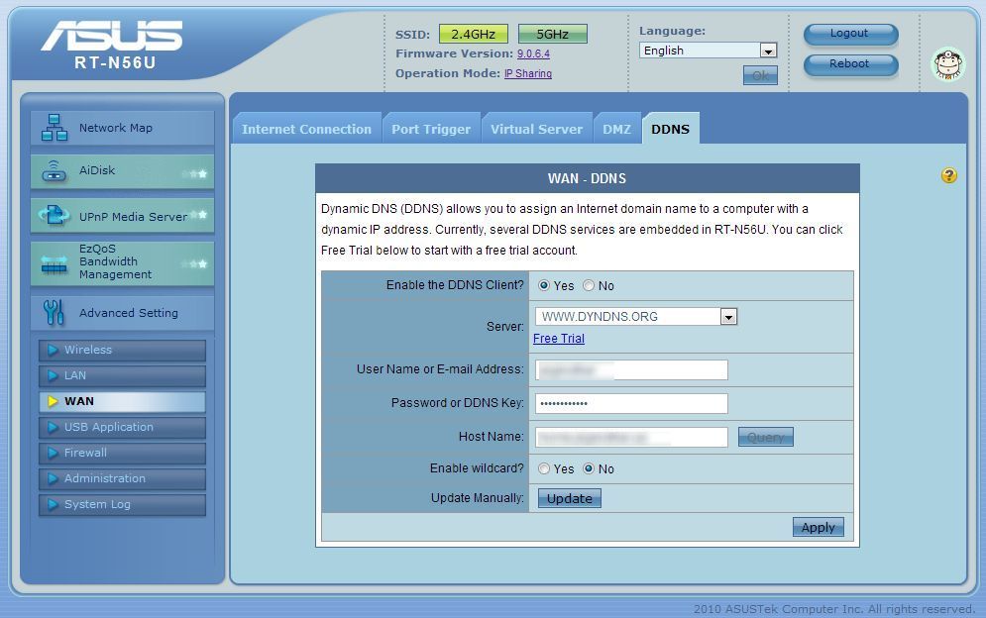986x618 pixels.
Task: Open help via yellow question mark icon
Action: (949, 176)
